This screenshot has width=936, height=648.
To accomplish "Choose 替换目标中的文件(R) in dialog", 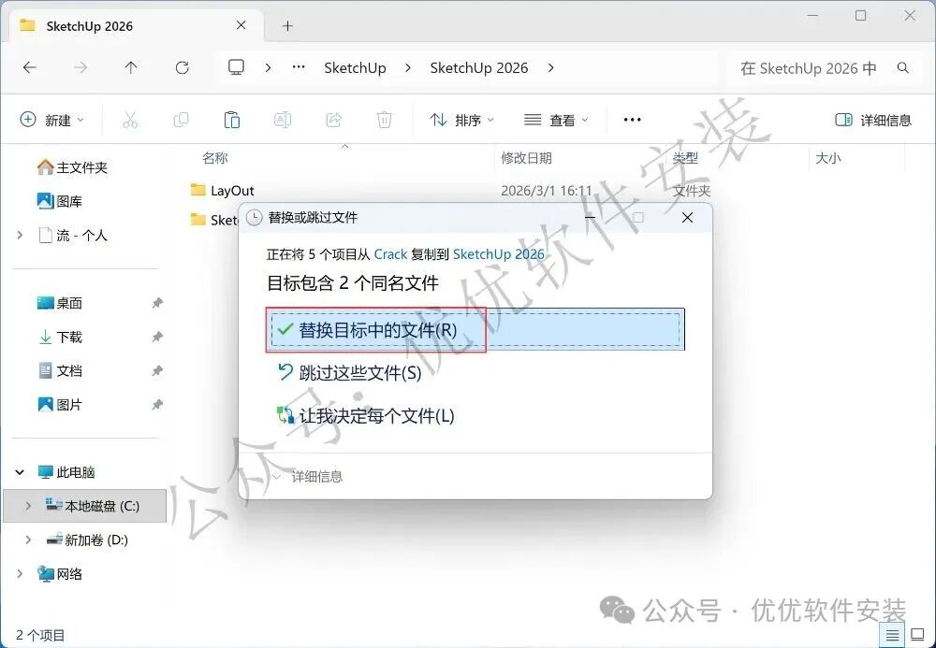I will [x=475, y=330].
